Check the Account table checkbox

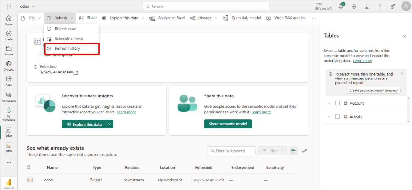pyautogui.click(x=337, y=103)
